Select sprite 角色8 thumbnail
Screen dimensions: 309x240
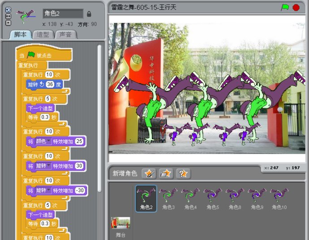coord(235,198)
